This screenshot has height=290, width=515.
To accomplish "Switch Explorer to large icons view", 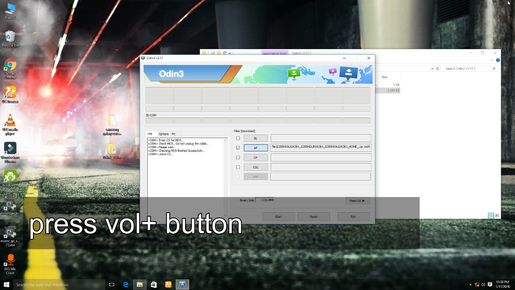I will click(497, 215).
